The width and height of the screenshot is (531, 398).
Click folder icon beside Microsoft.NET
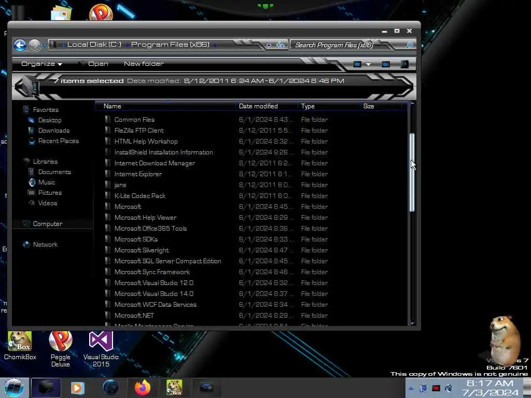click(108, 316)
